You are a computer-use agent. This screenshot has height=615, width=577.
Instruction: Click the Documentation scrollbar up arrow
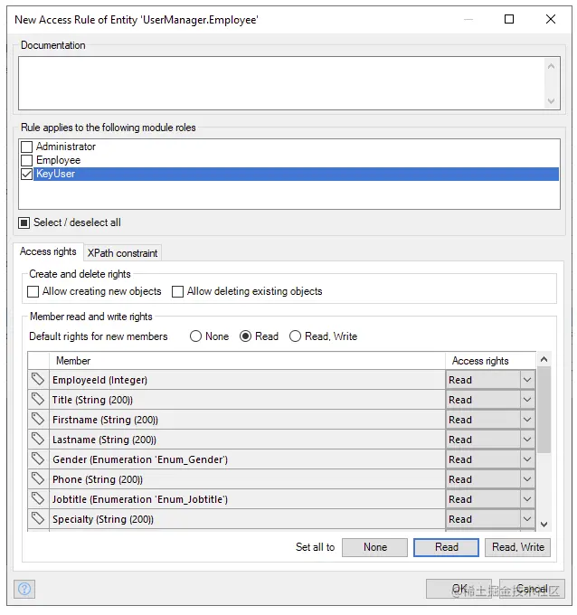[551, 66]
